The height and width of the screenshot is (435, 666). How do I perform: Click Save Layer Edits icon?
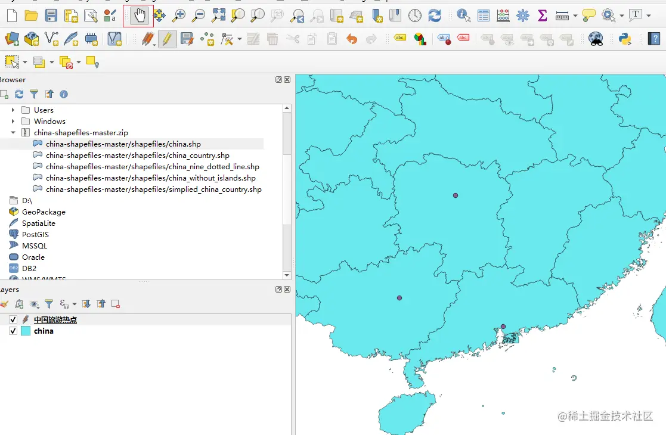tap(187, 39)
